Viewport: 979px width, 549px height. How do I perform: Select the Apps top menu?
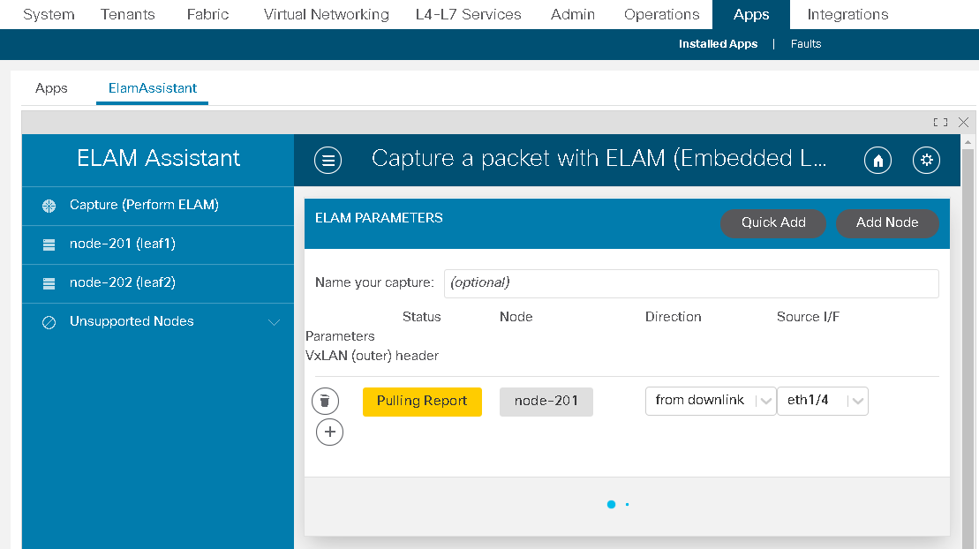click(x=751, y=14)
